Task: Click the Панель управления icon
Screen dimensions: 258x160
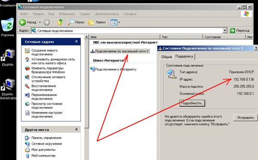Action: pos(27,138)
